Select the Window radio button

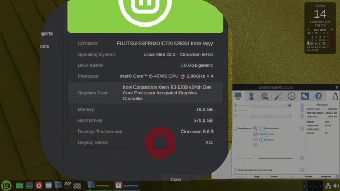pyautogui.click(x=235, y=110)
